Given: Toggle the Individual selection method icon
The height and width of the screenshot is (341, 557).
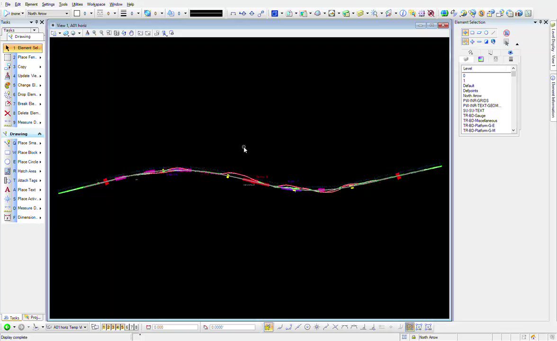Looking at the screenshot, I should click(465, 33).
